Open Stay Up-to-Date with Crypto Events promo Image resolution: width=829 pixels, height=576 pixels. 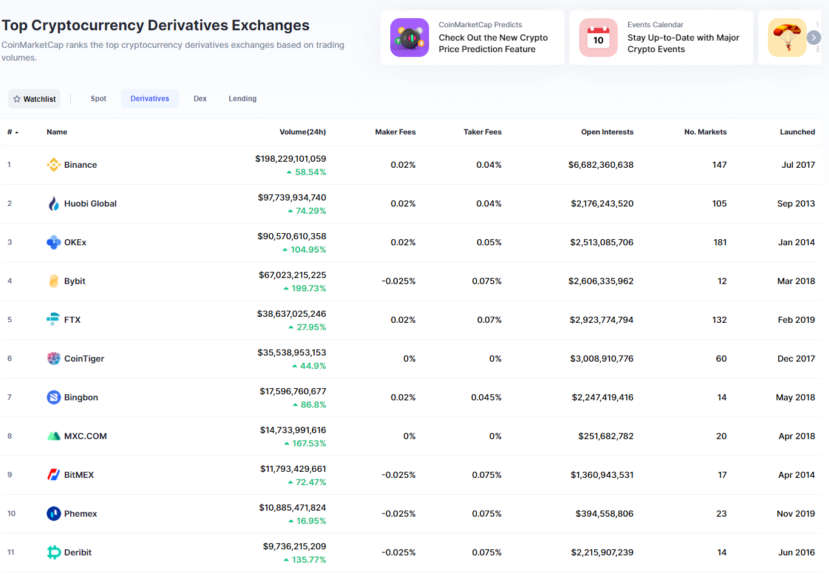pos(683,44)
